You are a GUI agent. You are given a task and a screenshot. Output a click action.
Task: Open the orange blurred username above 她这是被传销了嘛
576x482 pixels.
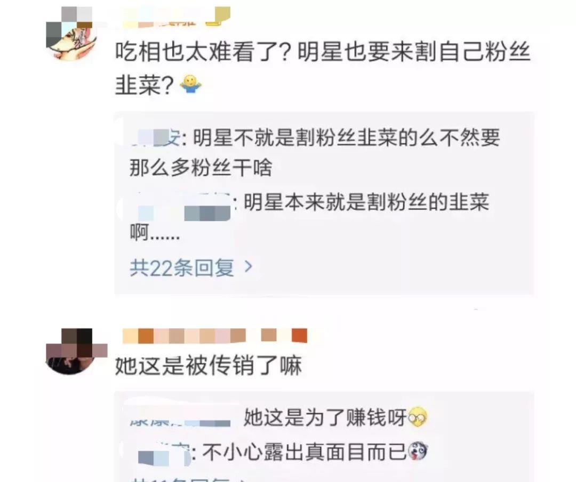[215, 336]
